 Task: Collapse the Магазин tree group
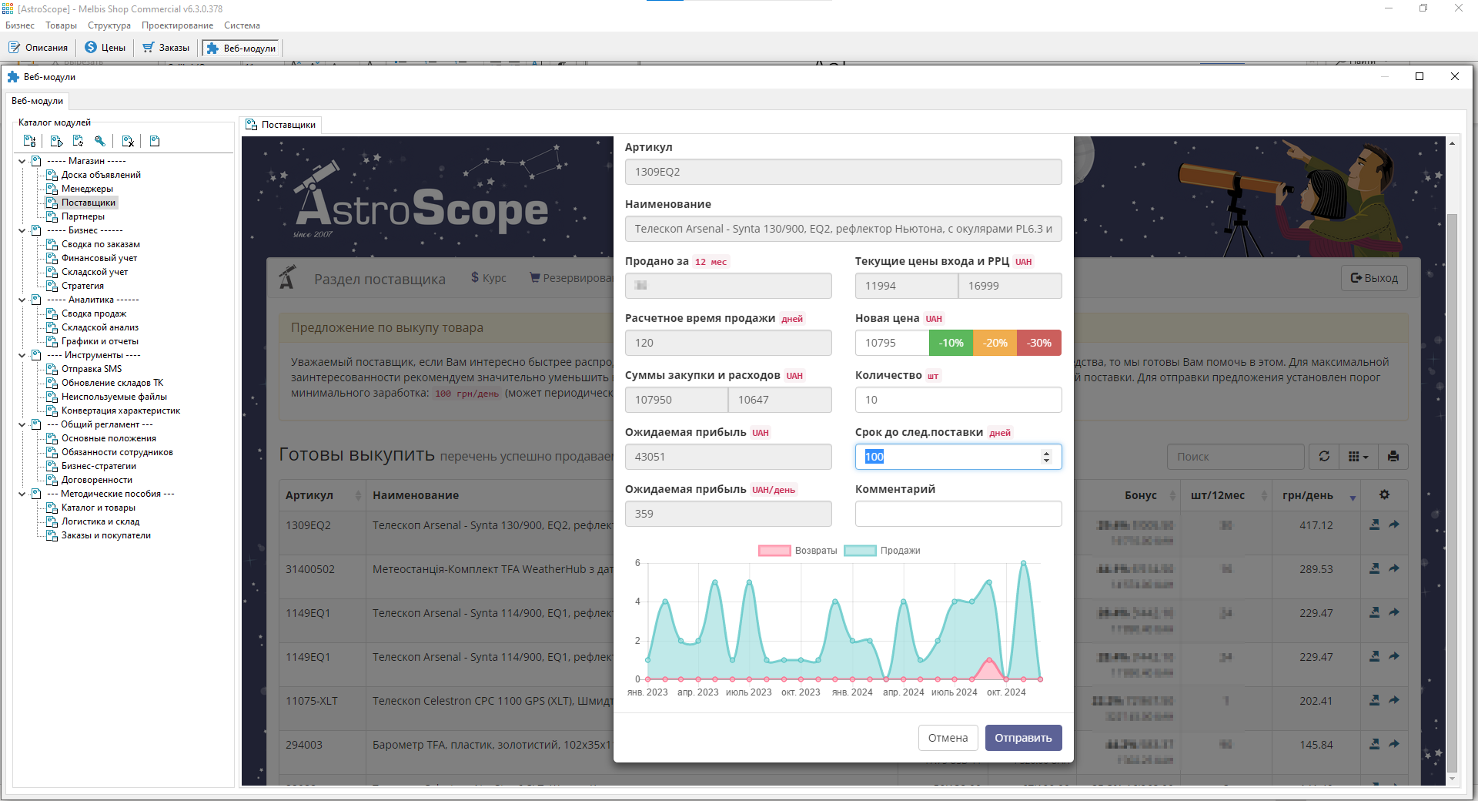click(22, 161)
